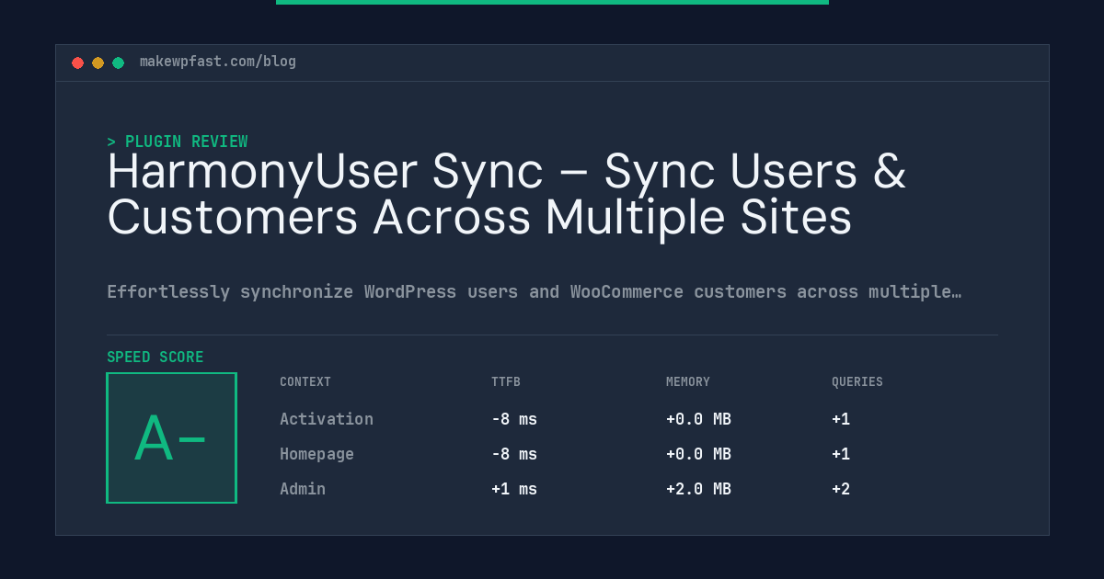Click the 'Effortlessly synchronize WordPress users' description
Image resolution: width=1104 pixels, height=579 pixels.
tap(535, 292)
